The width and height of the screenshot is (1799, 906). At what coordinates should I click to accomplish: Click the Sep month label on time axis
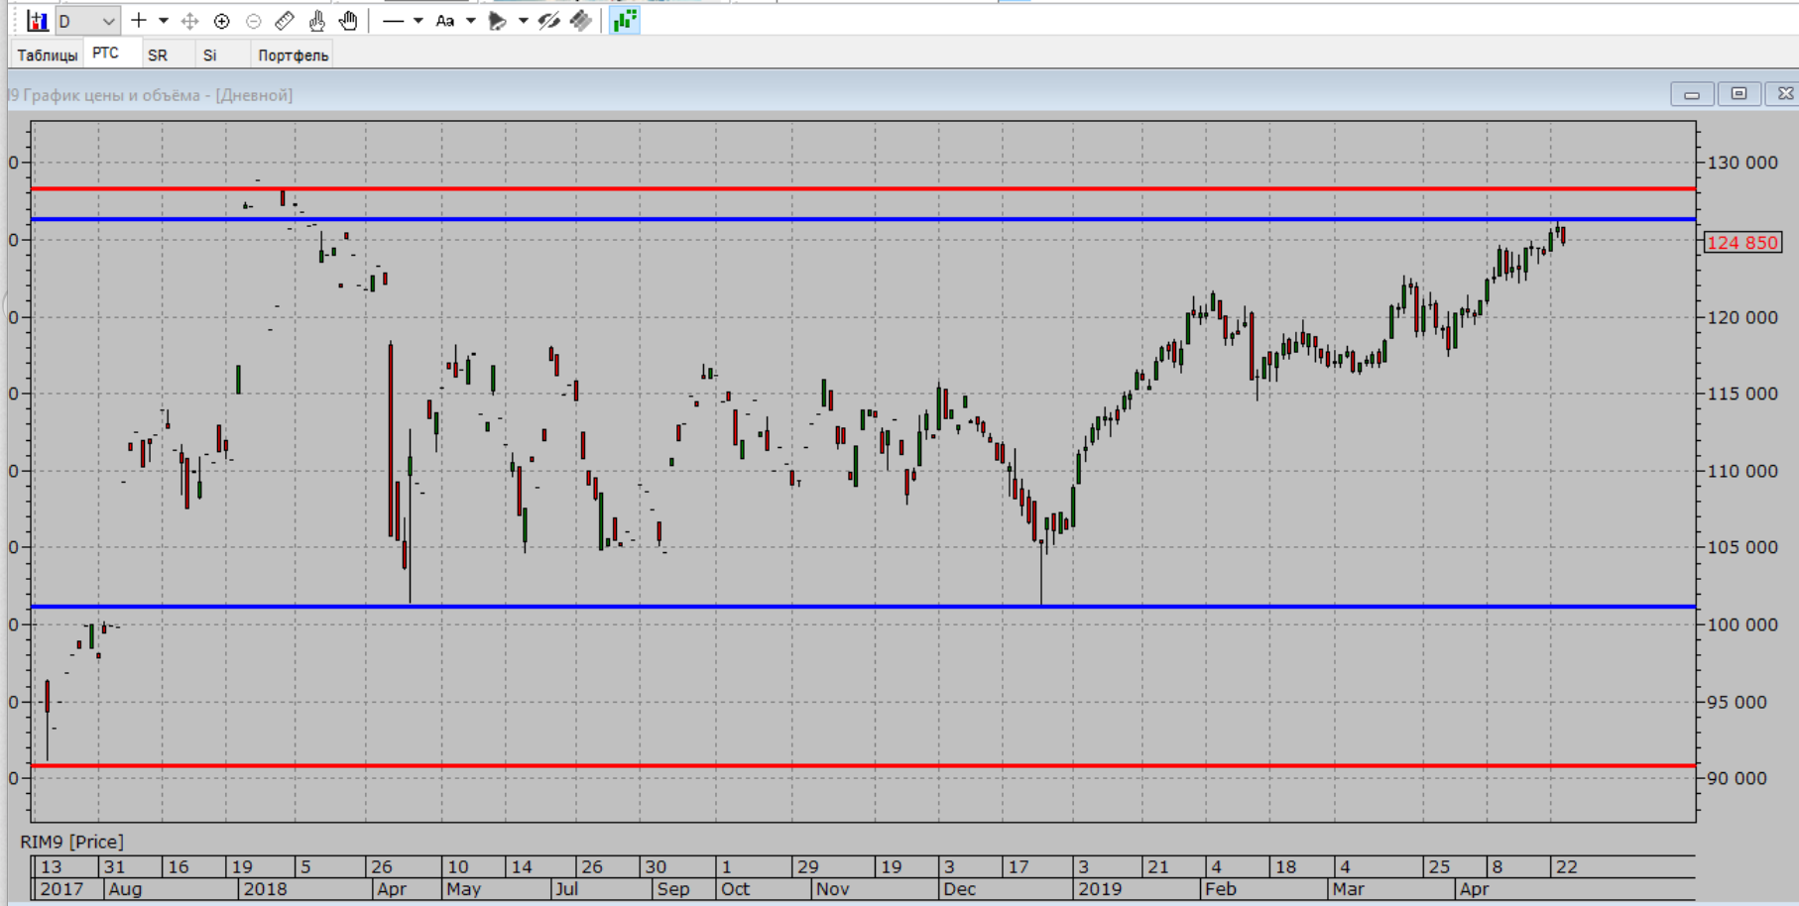coord(673,889)
